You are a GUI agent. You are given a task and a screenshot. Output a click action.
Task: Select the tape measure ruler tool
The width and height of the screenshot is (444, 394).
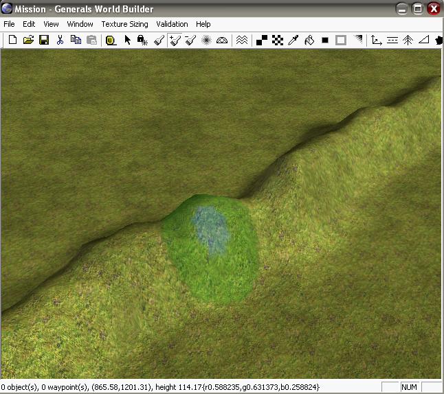[111, 40]
